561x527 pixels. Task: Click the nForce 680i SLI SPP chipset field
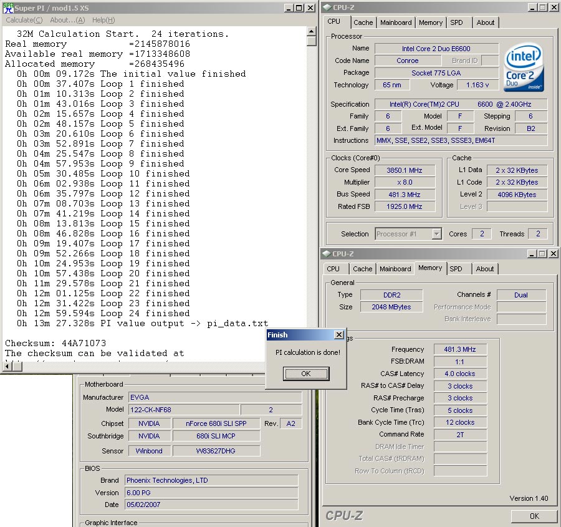pos(216,423)
